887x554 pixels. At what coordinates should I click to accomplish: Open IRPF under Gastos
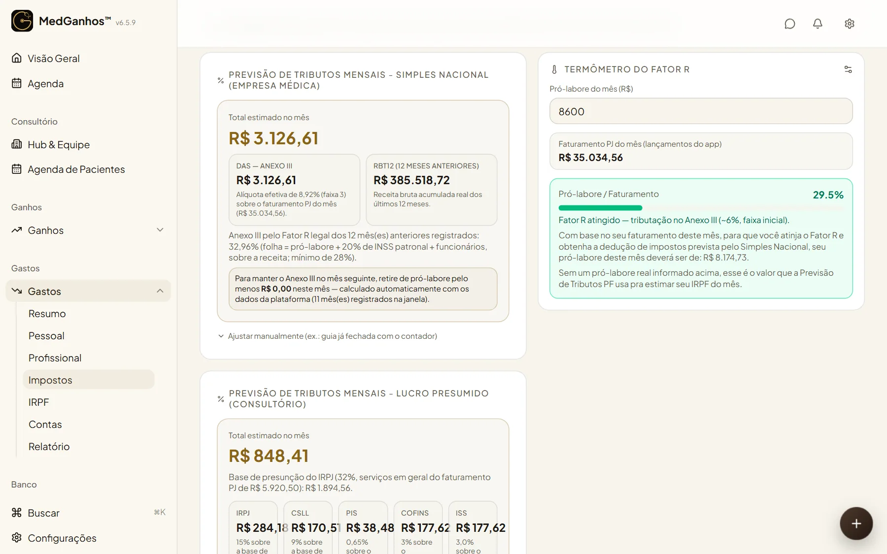(x=38, y=402)
